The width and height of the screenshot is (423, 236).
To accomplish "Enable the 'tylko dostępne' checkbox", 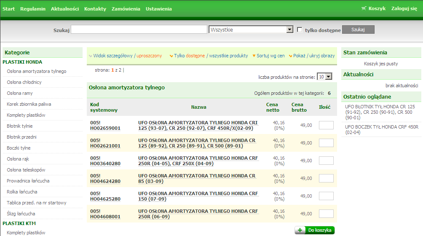I will [x=300, y=29].
